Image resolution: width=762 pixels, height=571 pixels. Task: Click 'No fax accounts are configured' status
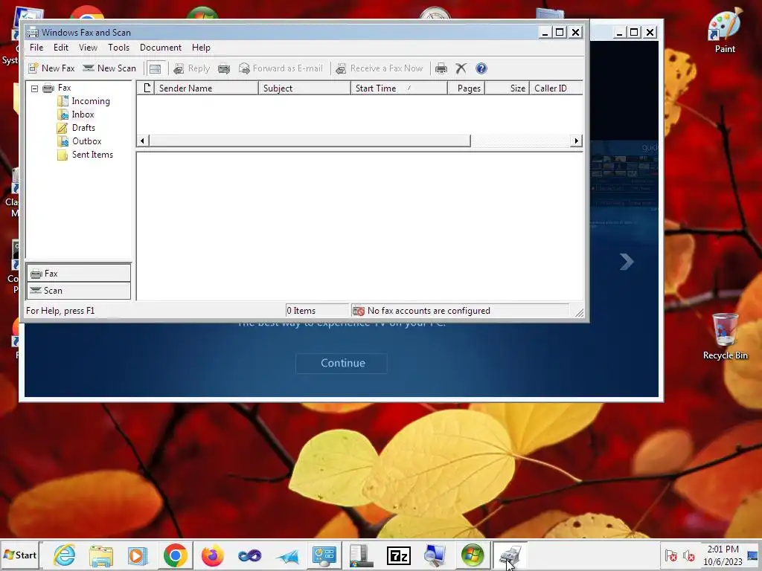[x=429, y=311]
